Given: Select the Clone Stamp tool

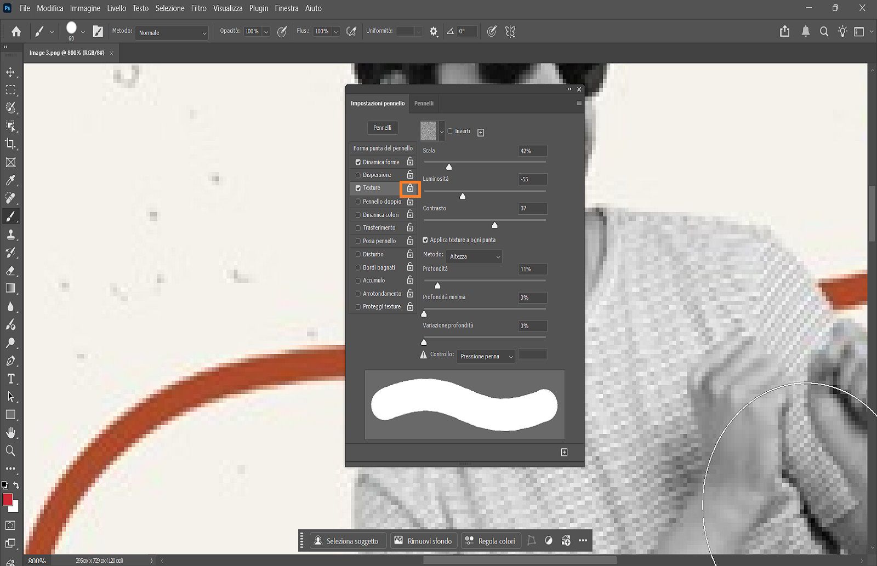Looking at the screenshot, I should (x=11, y=235).
